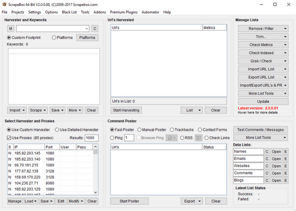The height and width of the screenshot is (211, 296).
Task: Click the Start Poster button
Action: (129, 201)
